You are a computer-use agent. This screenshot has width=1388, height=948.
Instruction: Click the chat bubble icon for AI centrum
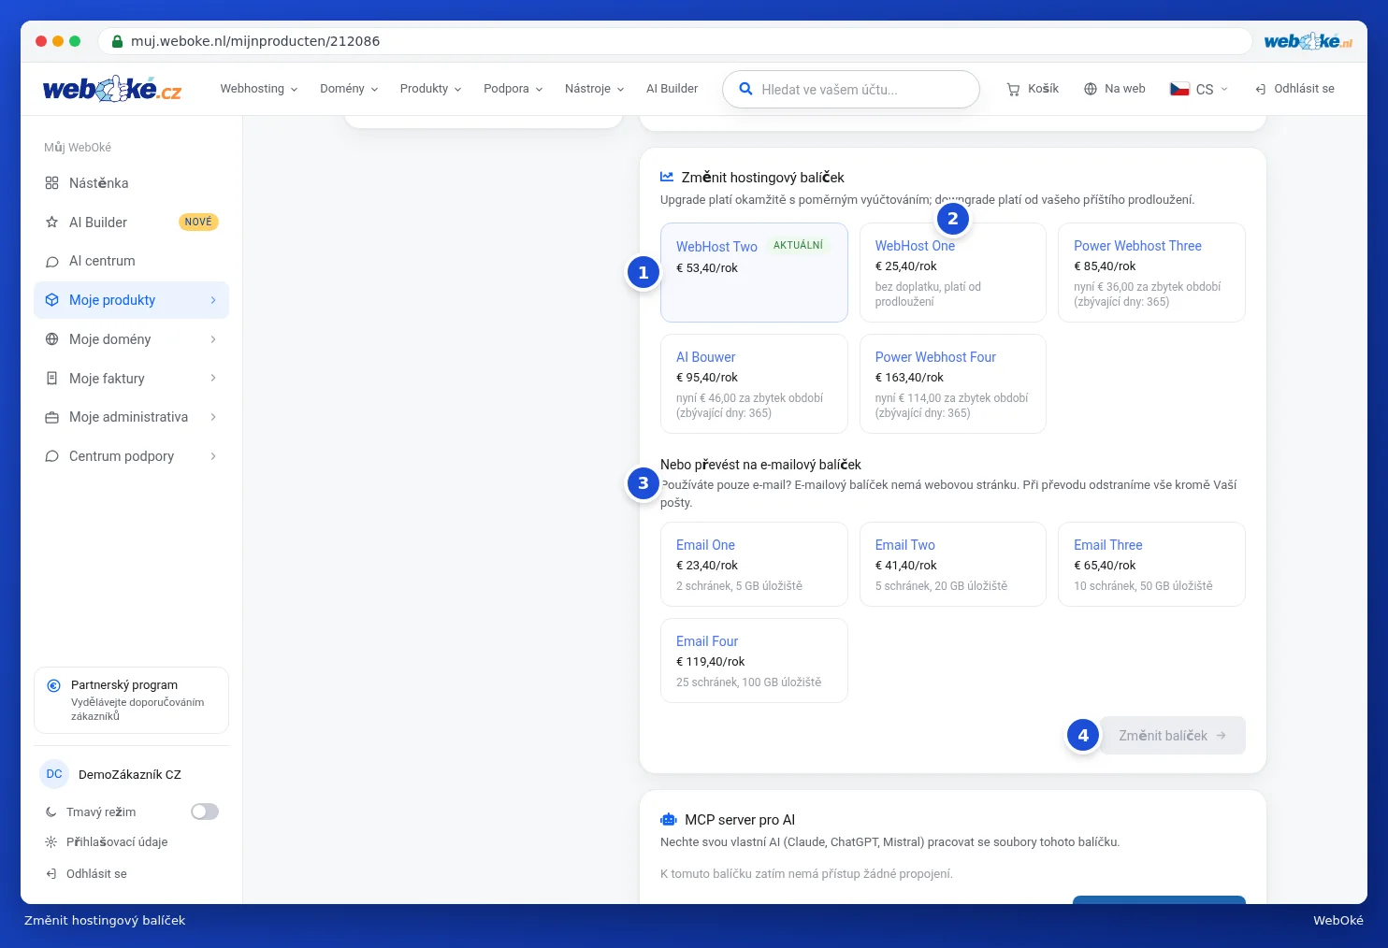click(x=51, y=262)
